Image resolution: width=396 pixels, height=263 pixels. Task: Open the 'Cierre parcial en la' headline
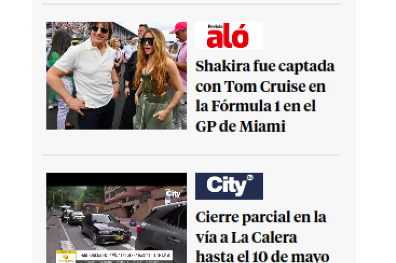click(x=261, y=217)
